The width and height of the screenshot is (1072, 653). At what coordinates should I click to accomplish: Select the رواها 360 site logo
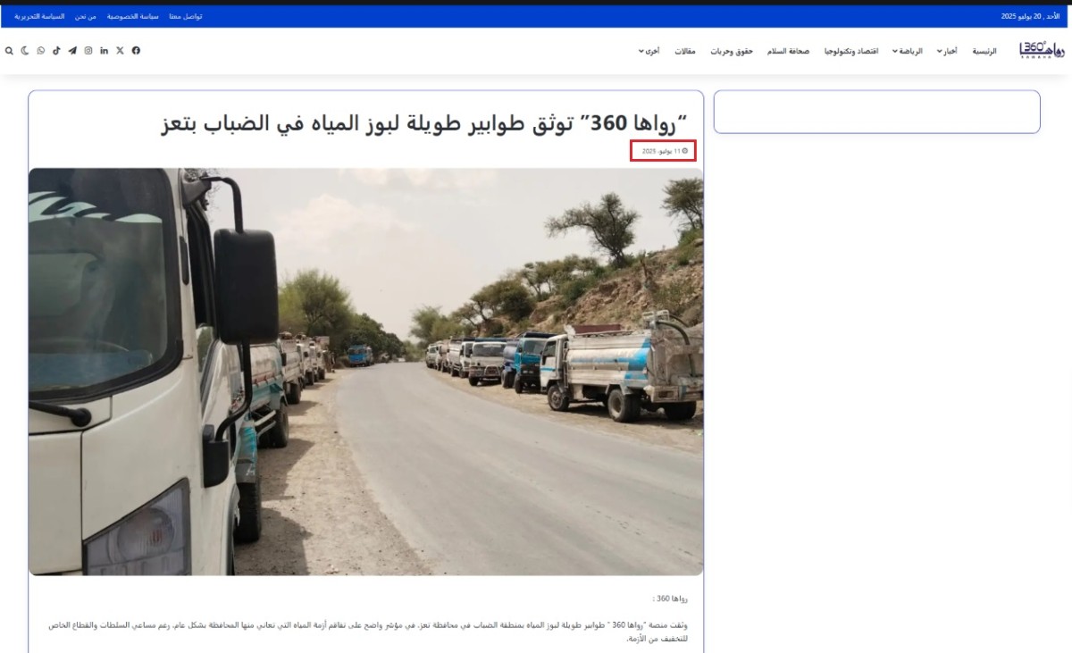(x=1043, y=51)
